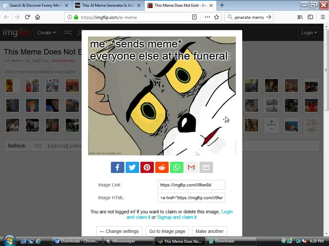Open Firefox hamburger menu
The width and height of the screenshot is (329, 246).
coord(323,17)
